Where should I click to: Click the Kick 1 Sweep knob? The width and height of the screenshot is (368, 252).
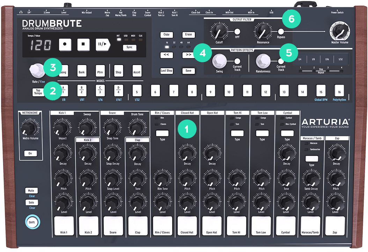click(87, 128)
